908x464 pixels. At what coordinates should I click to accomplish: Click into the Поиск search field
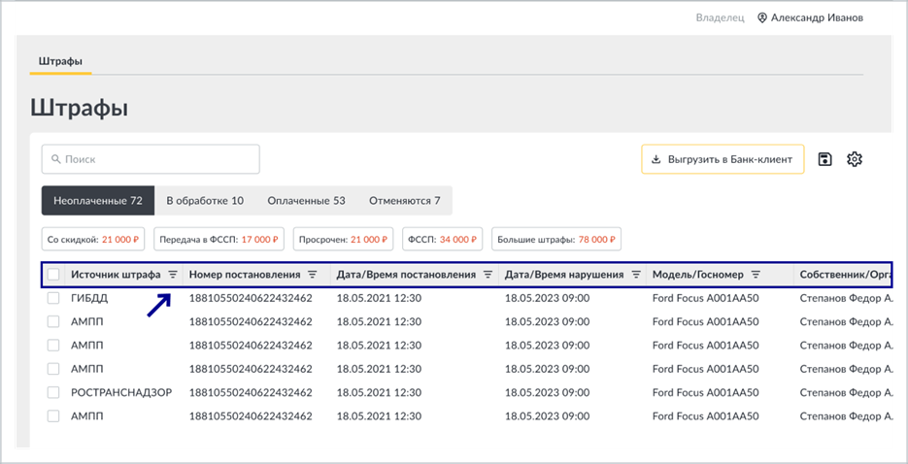coord(151,159)
